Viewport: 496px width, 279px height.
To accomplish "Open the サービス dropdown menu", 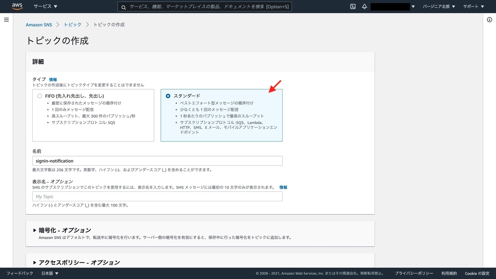I will 45,7.
